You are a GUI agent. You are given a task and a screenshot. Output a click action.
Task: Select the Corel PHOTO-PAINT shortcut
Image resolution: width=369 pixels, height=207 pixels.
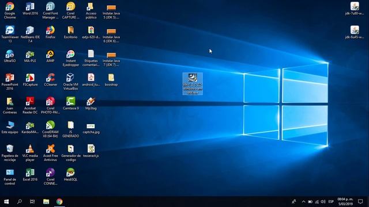[x=50, y=105]
